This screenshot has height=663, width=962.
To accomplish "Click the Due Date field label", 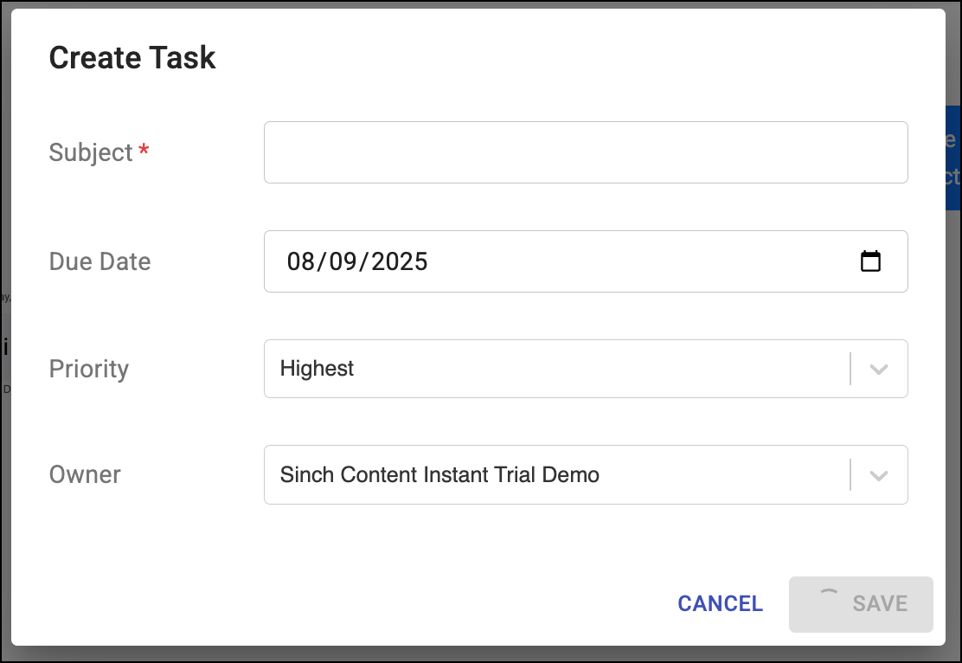I will [x=99, y=261].
